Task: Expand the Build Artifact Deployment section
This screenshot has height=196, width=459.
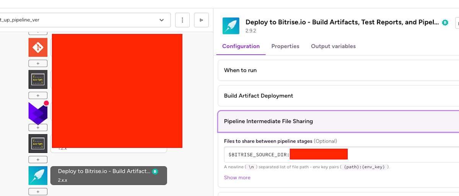Action: pyautogui.click(x=339, y=96)
